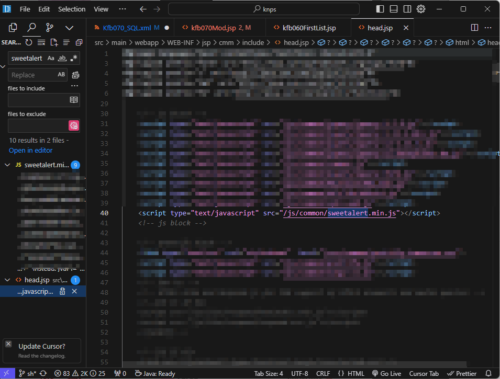Close the Update Cursor notification
The height and width of the screenshot is (379, 500).
pyautogui.click(x=8, y=344)
